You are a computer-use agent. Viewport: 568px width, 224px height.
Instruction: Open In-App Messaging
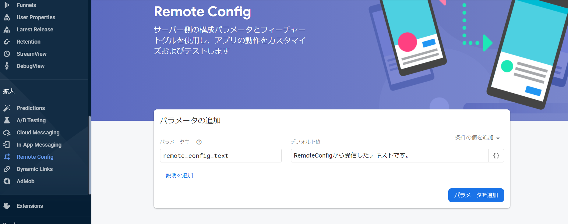tap(39, 144)
